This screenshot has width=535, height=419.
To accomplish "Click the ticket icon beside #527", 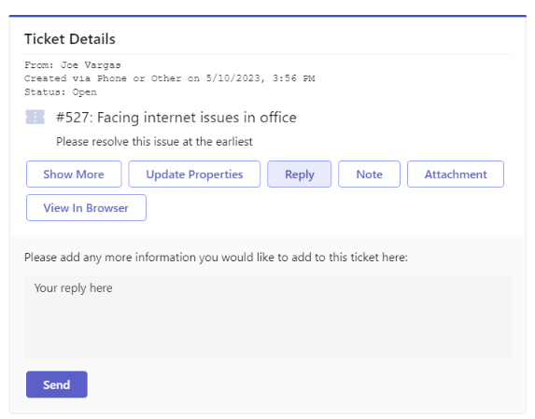I will [x=35, y=117].
